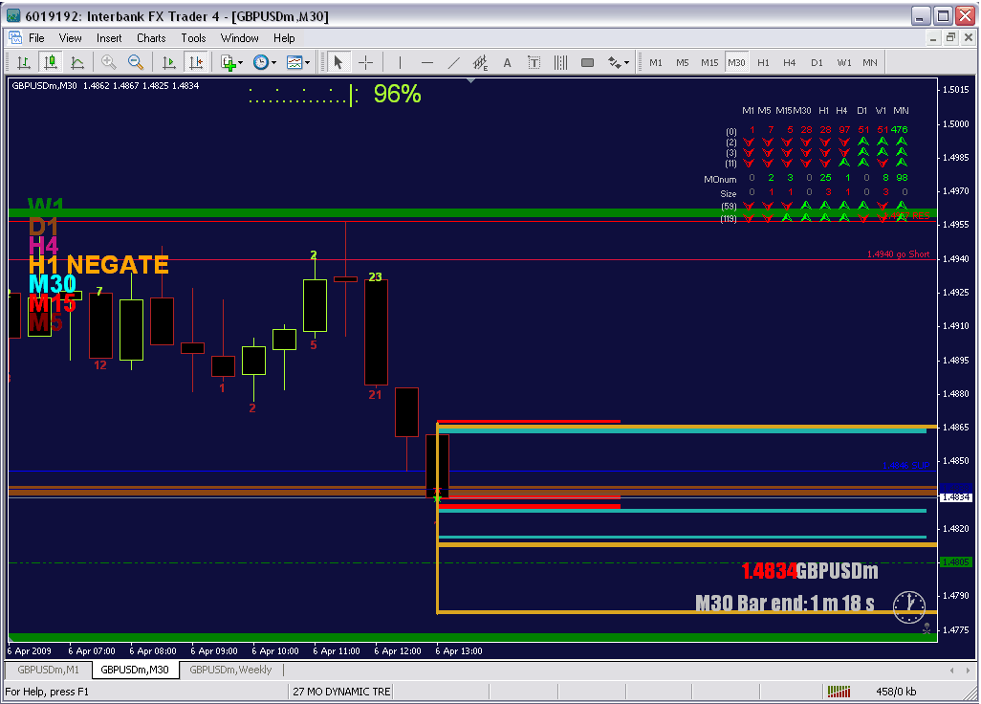The width and height of the screenshot is (981, 704).
Task: Select the text label T tool
Action: tap(534, 62)
